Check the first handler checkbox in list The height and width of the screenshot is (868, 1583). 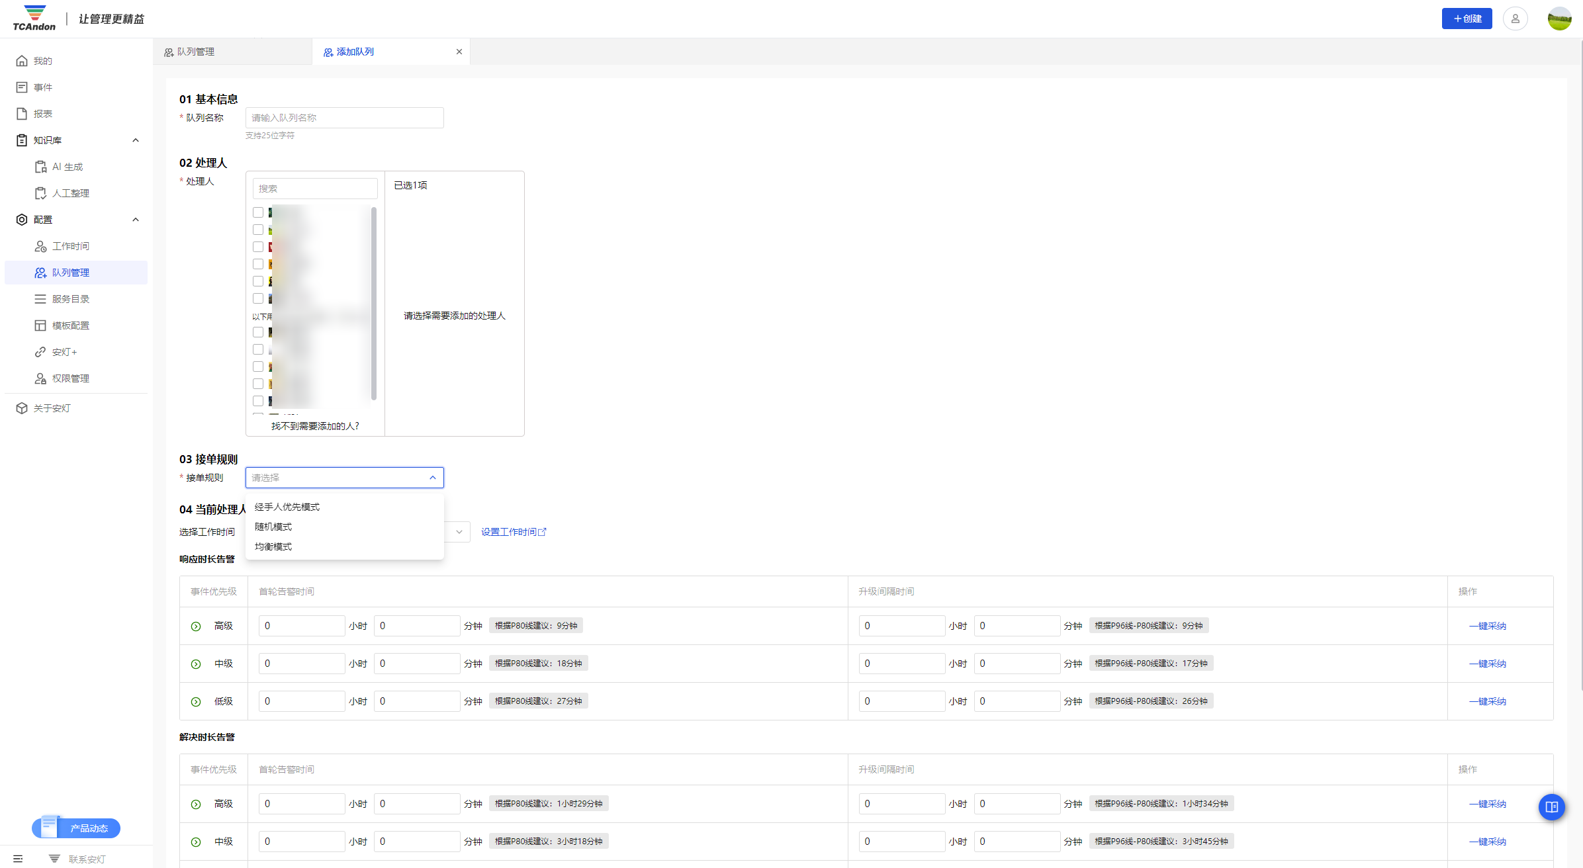coord(258,212)
